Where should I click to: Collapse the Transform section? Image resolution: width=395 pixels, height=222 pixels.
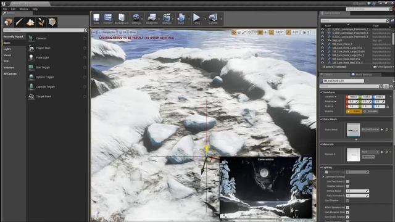321,92
